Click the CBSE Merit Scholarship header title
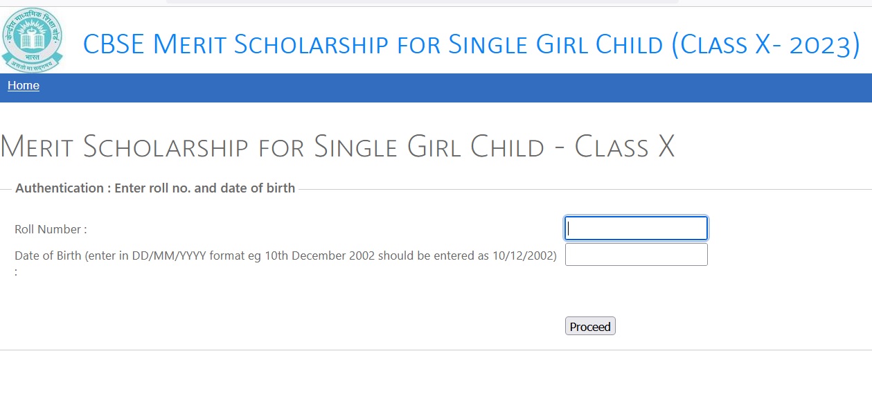872x394 pixels. [472, 44]
